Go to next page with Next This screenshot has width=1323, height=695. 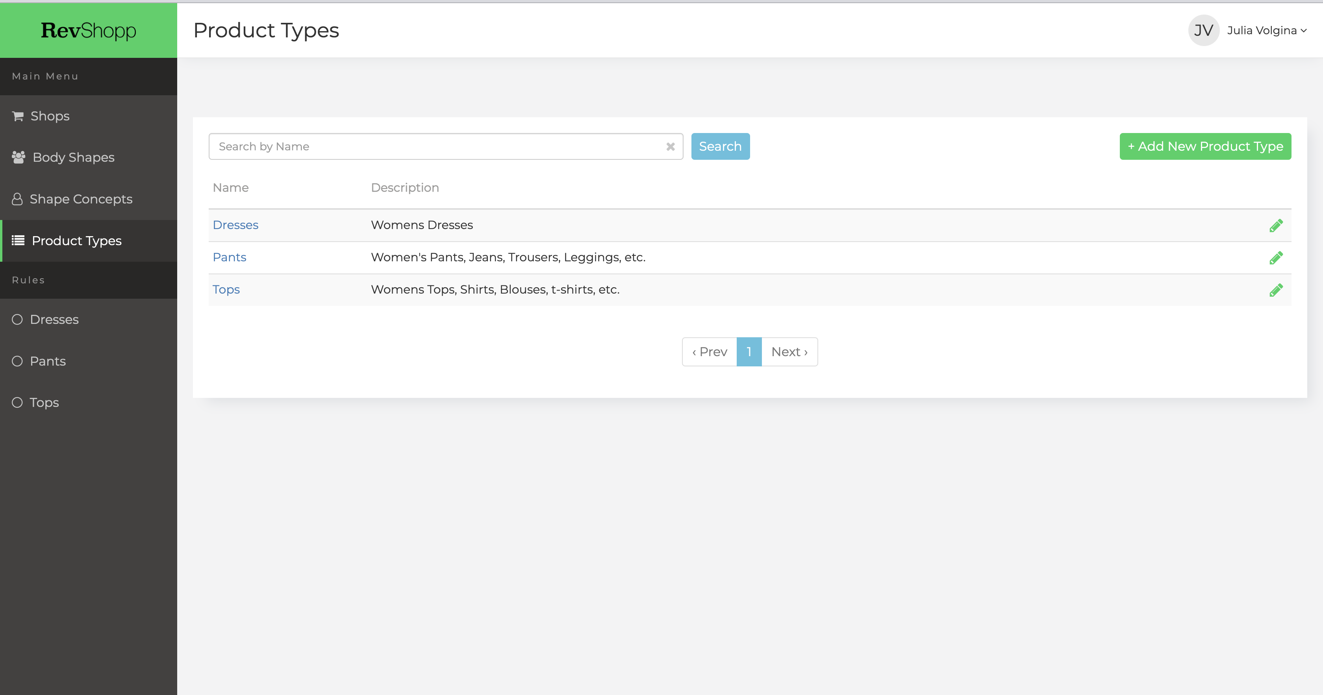point(789,351)
